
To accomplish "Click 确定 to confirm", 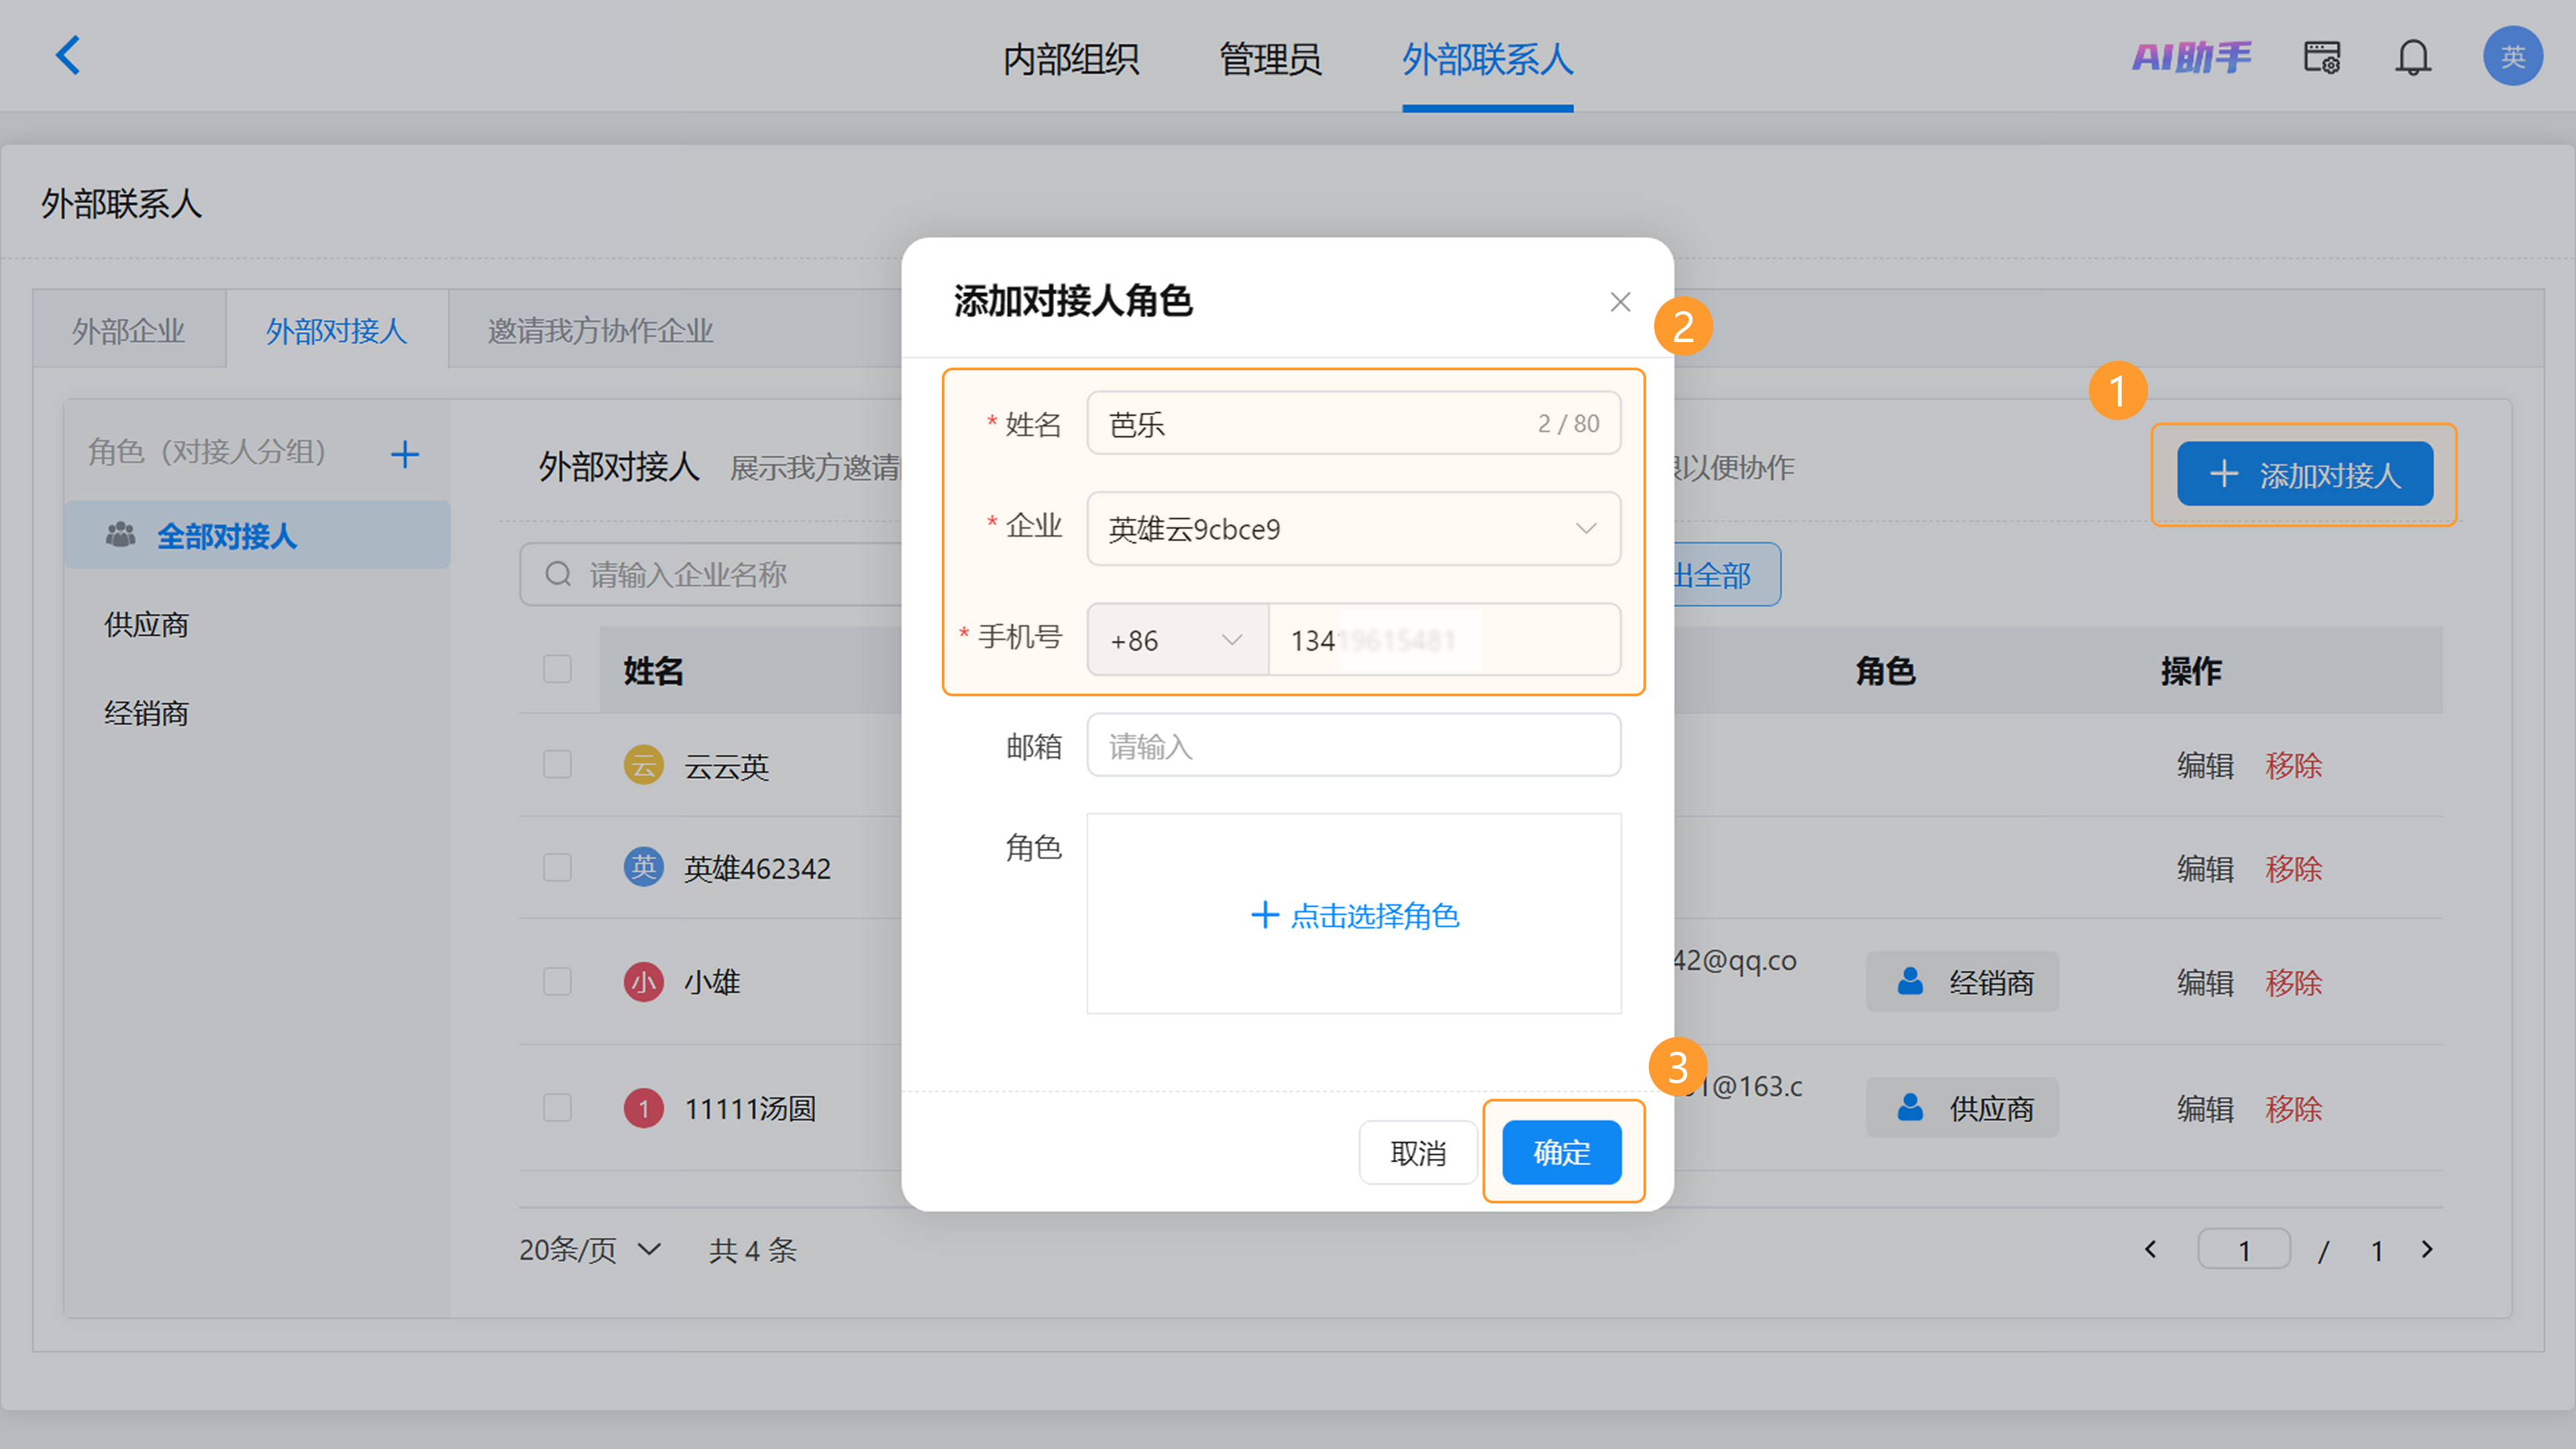I will [1562, 1152].
